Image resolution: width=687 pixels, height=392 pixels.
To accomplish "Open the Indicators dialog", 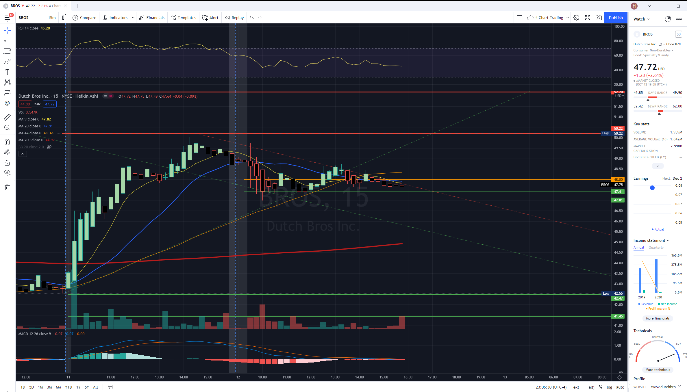I will click(x=115, y=18).
